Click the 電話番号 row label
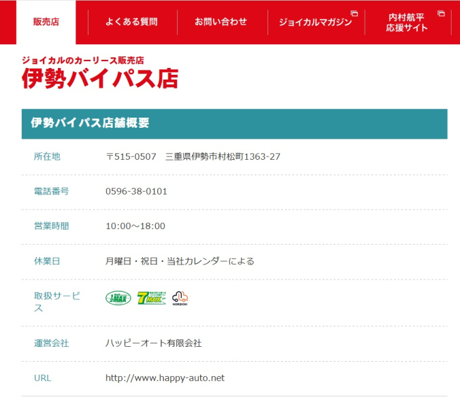Viewport: 460px width, 408px height. tap(51, 191)
